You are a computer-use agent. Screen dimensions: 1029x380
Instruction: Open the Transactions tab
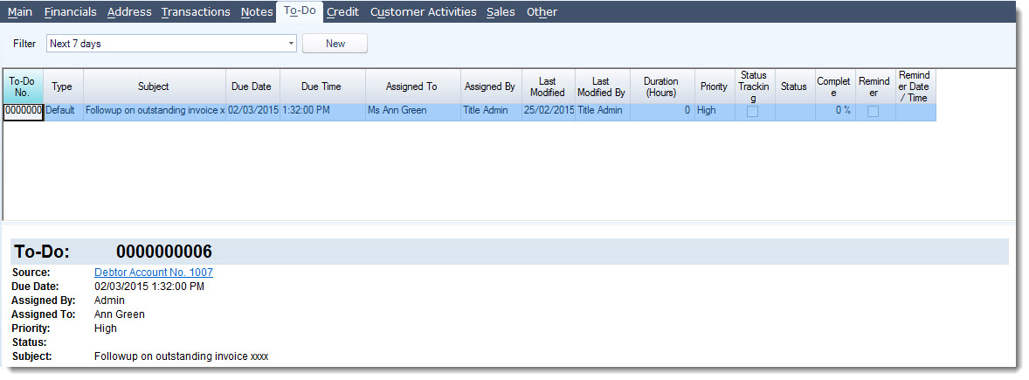click(196, 12)
